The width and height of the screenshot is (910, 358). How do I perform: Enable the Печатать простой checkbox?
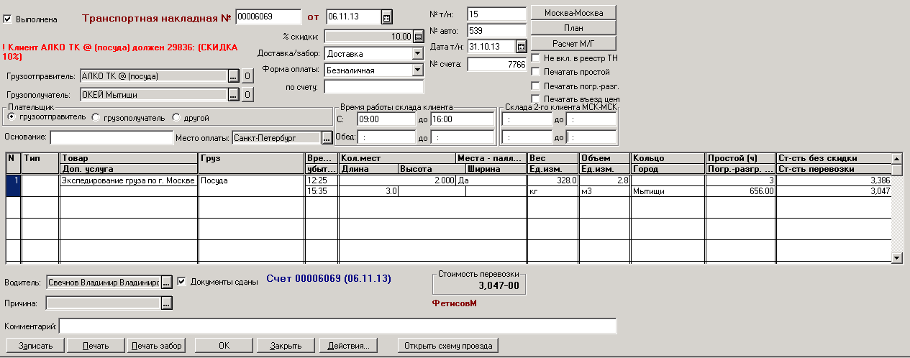[x=535, y=72]
